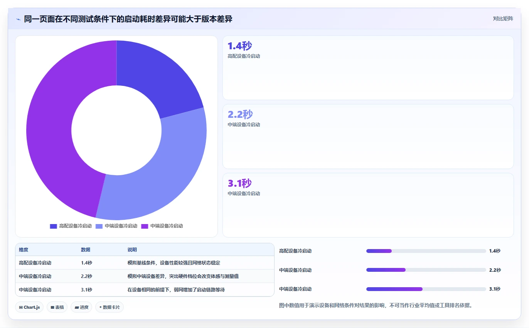Select the Chart.js chip
Image resolution: width=529 pixels, height=328 pixels.
[x=29, y=307]
